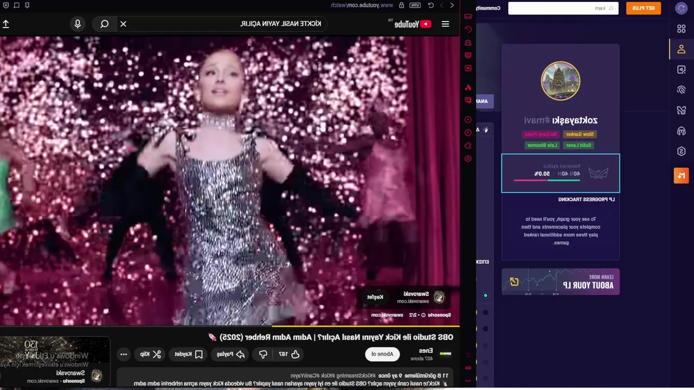The width and height of the screenshot is (694, 390).
Task: Click the pin icon in browser toolbar
Action: click(x=27, y=5)
